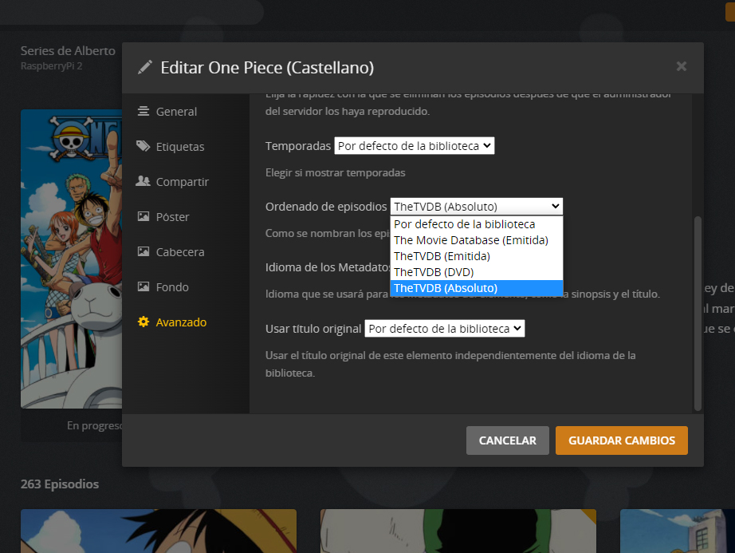Select the Cabecera section

click(x=180, y=252)
